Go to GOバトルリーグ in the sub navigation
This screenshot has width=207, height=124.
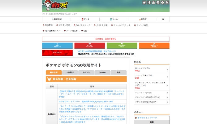[82, 25]
